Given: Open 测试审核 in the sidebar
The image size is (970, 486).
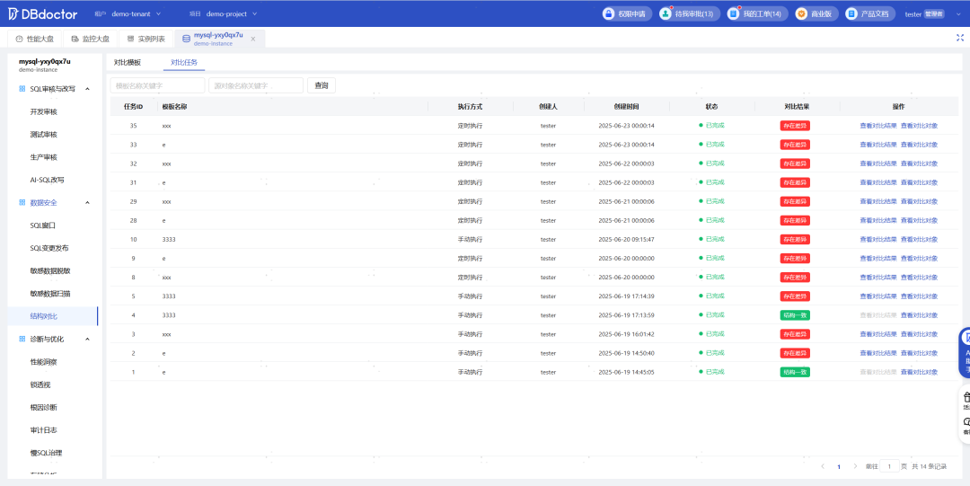Looking at the screenshot, I should 43,135.
